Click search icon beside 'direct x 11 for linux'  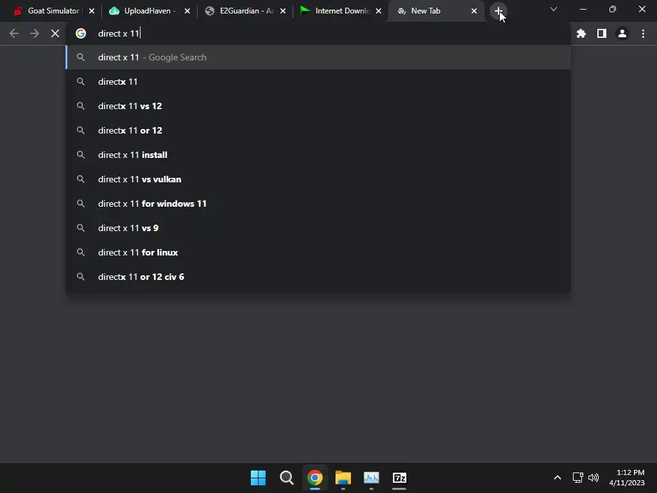coord(81,252)
